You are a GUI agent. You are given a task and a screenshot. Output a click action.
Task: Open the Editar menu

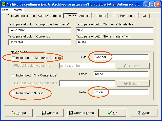[6, 10]
